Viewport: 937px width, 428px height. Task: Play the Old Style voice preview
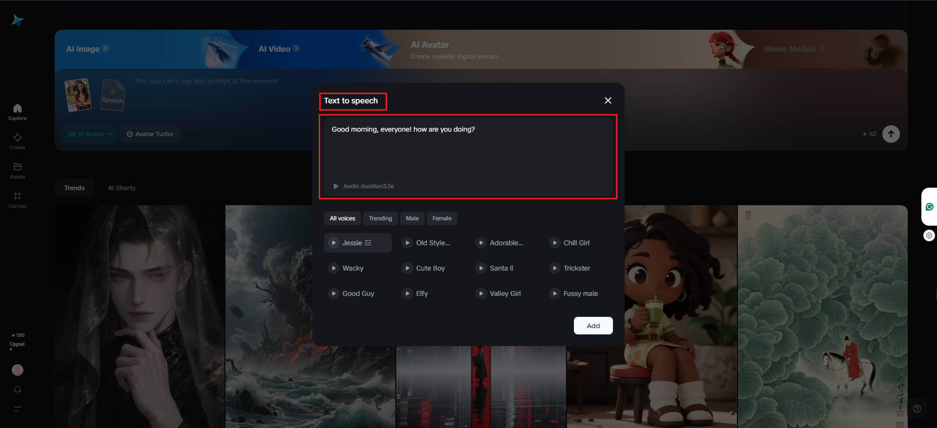407,243
